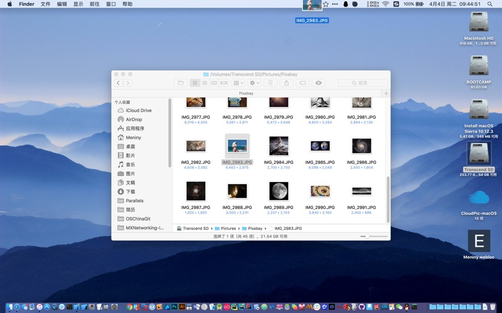
Task: Click the Finder search field
Action: 363,83
